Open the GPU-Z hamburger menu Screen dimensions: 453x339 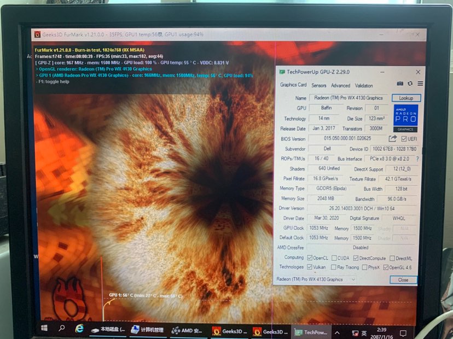click(x=420, y=84)
